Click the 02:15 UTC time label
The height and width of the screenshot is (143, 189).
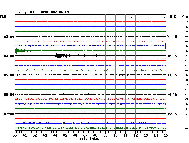(172, 56)
